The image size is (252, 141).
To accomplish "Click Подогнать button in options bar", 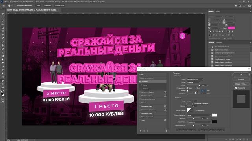I will coord(48,5).
